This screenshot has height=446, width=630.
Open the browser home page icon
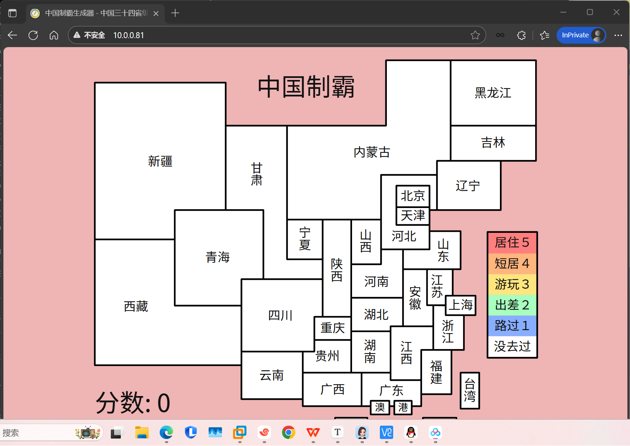coord(54,35)
